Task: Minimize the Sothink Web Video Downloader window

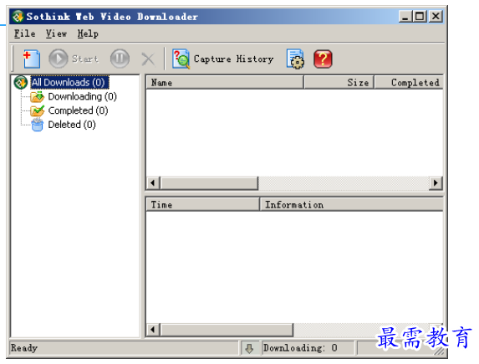Action: (405, 16)
